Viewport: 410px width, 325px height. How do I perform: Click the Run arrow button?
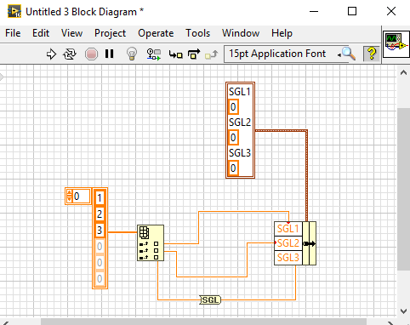tap(51, 54)
